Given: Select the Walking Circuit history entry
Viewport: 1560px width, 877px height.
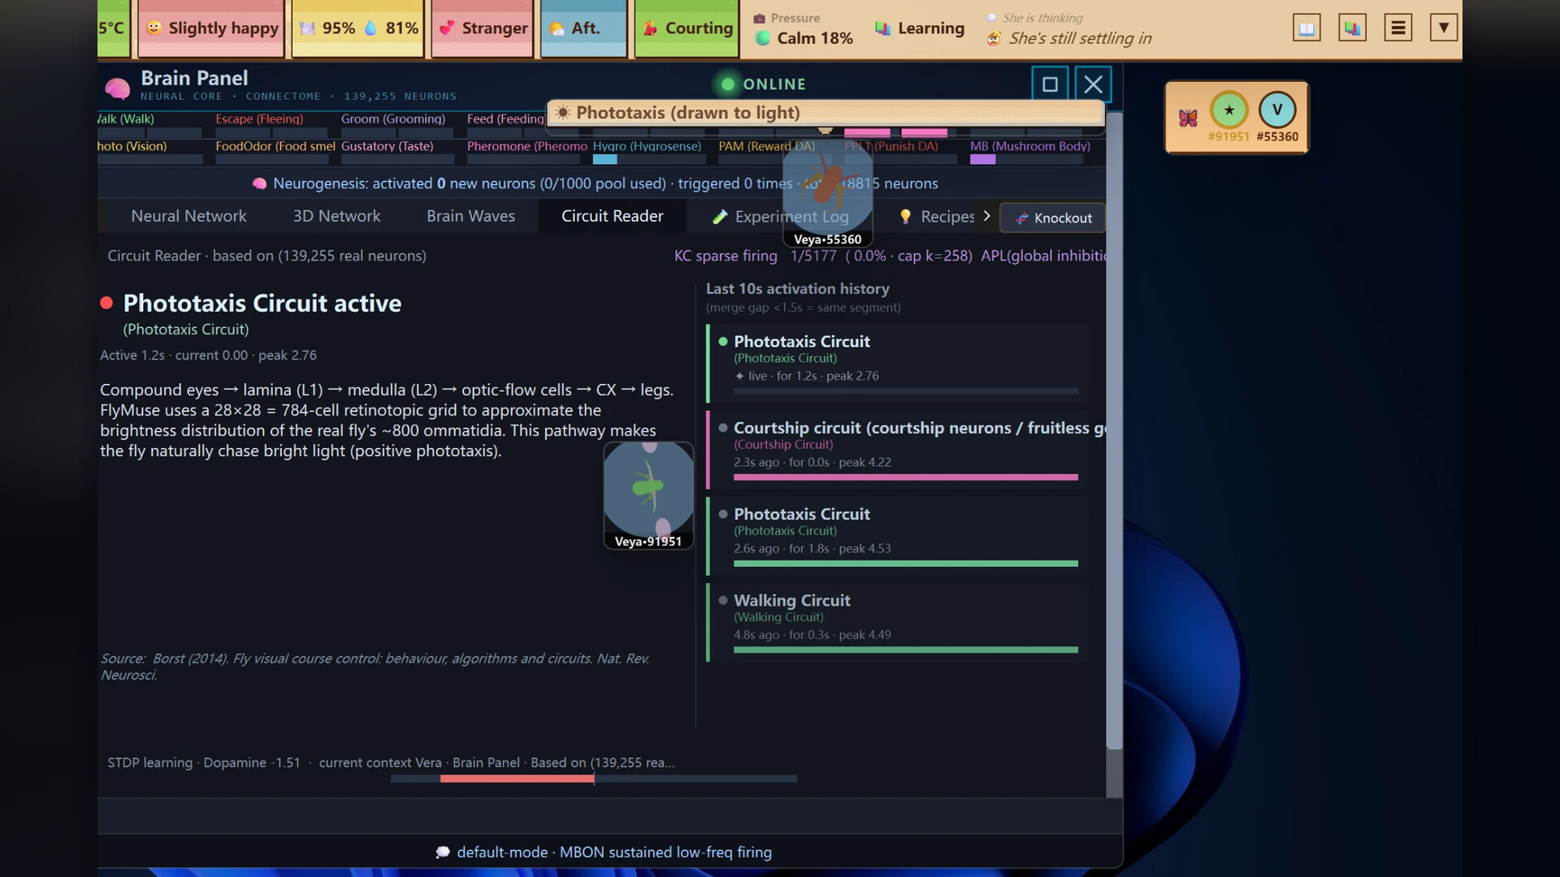Looking at the screenshot, I should (897, 622).
